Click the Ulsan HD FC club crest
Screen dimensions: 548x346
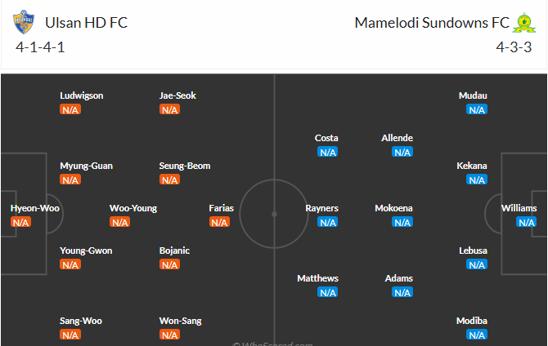tap(24, 22)
